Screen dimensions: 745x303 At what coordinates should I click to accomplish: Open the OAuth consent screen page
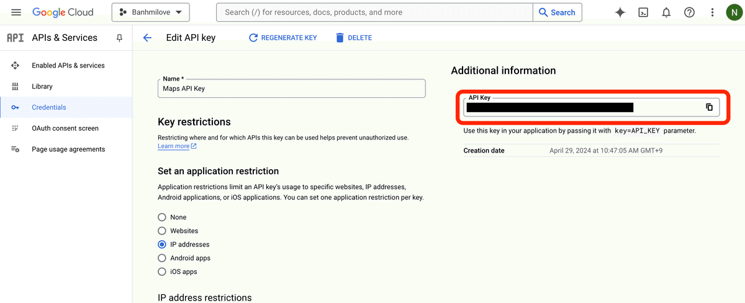click(x=65, y=128)
